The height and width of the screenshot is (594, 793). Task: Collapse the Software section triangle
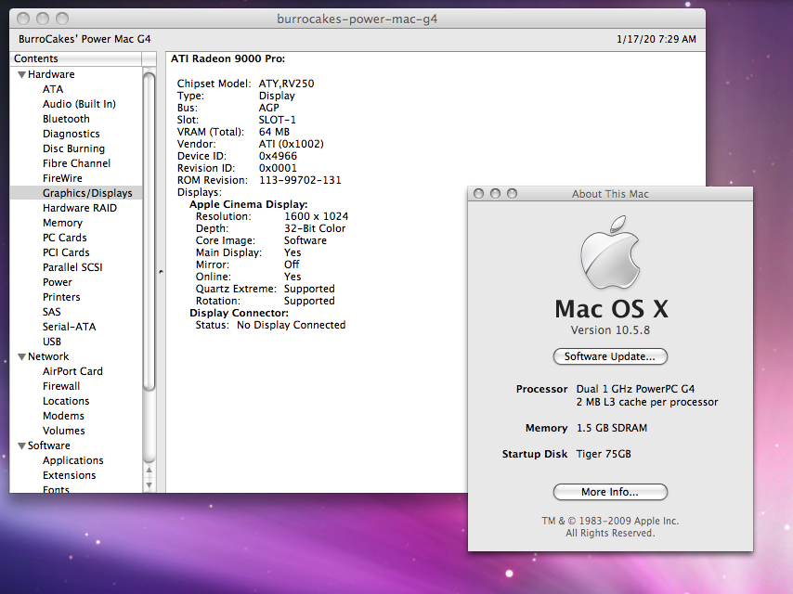(x=21, y=445)
